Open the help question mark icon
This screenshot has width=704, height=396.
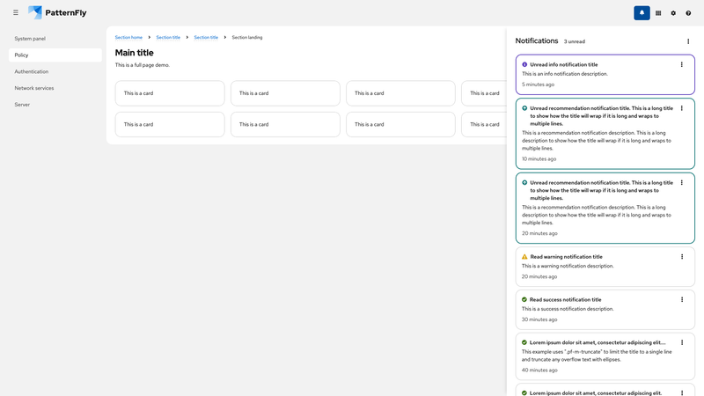coord(688,13)
